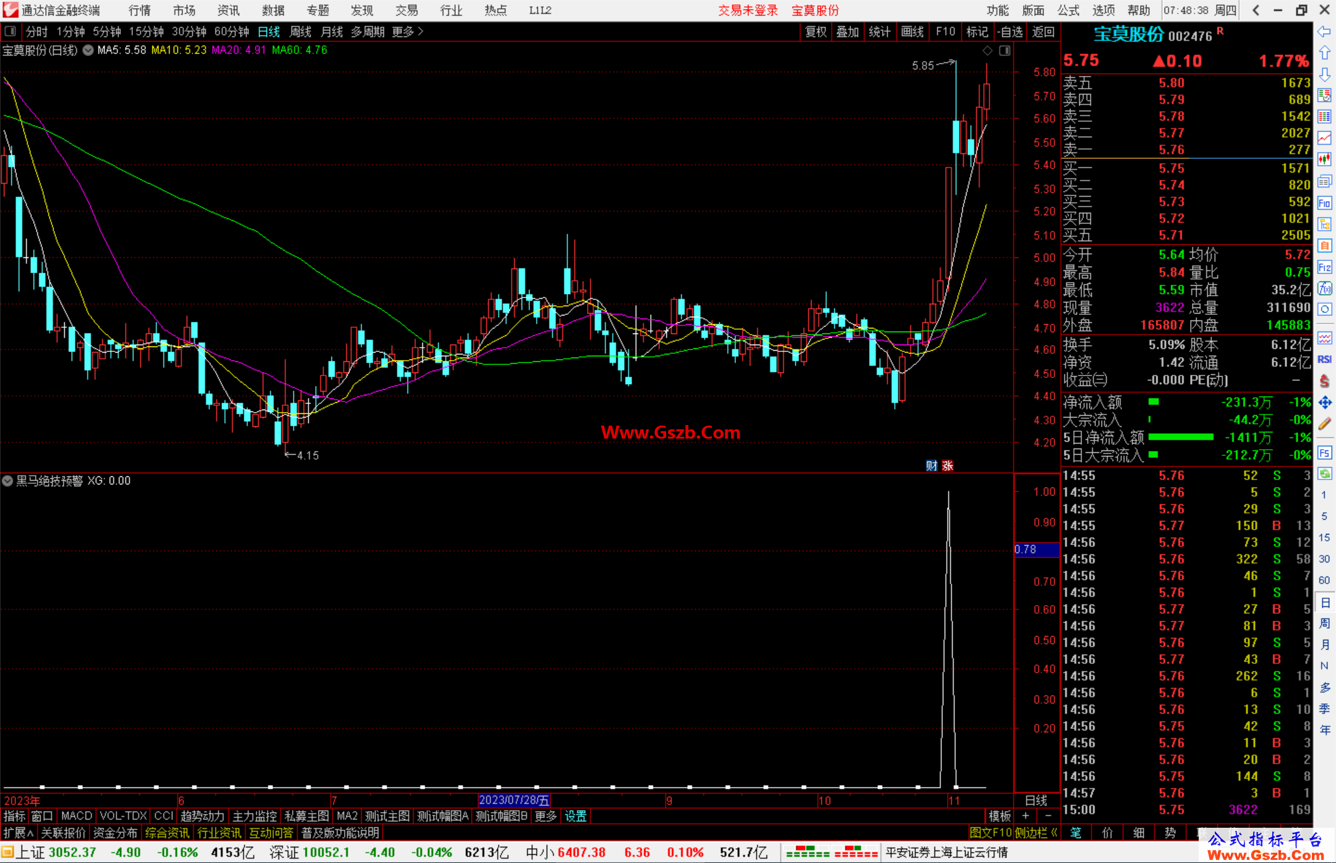Click the FS sidebar icon
Viewport: 1336px width, 863px height.
point(1324,453)
